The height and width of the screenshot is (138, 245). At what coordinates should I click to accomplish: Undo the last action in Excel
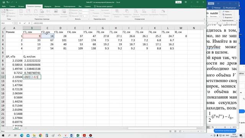click(8, 2)
